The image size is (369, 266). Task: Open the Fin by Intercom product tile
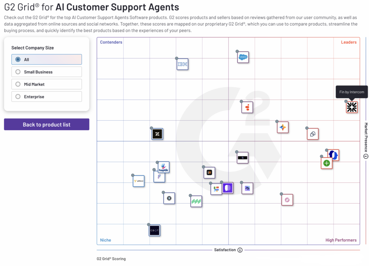[x=352, y=107]
